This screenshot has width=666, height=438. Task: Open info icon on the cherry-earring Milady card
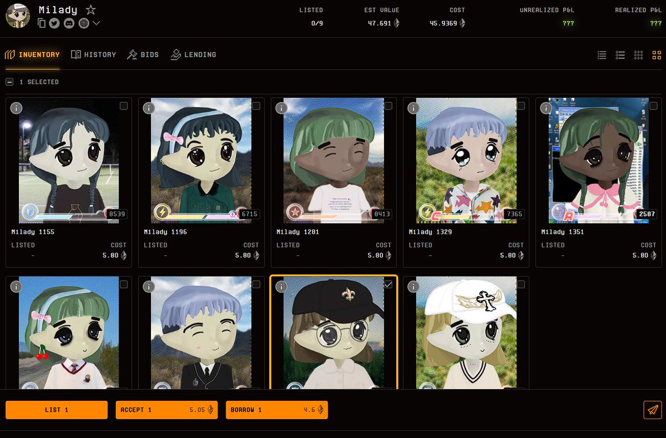[x=16, y=286]
